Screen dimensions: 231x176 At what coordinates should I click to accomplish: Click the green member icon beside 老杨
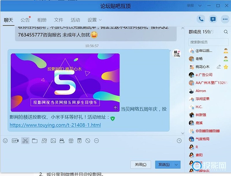click(x=226, y=59)
